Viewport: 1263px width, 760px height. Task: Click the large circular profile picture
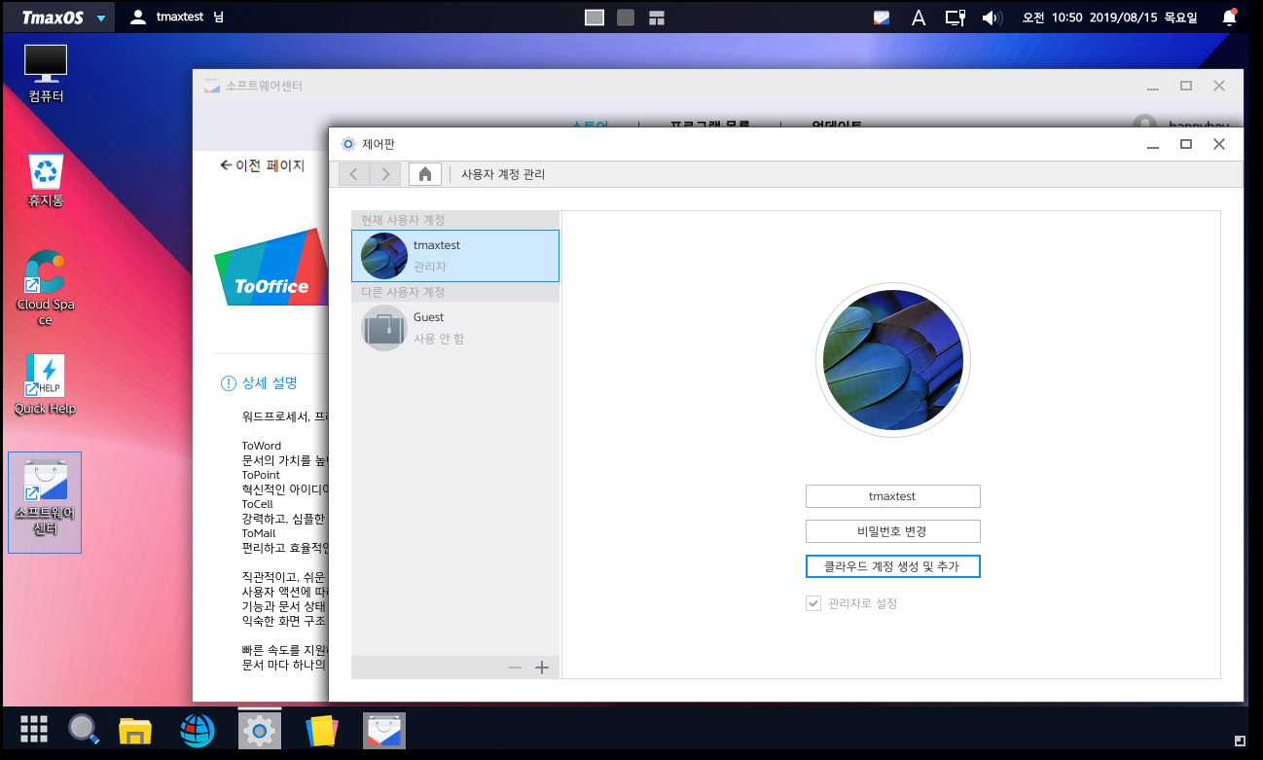click(892, 360)
